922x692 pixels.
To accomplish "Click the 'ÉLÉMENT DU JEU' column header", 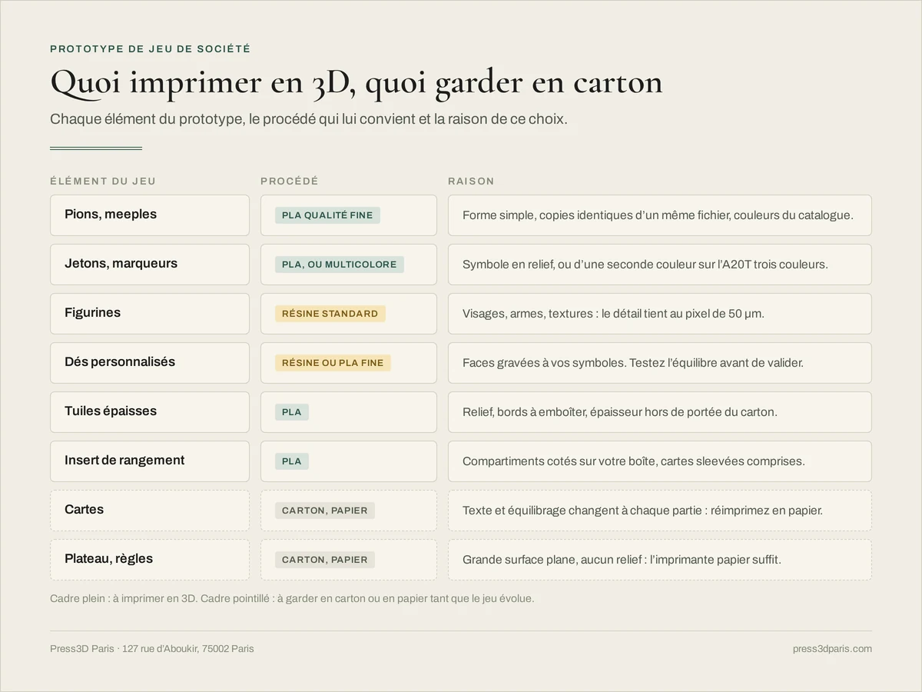I will tap(103, 181).
